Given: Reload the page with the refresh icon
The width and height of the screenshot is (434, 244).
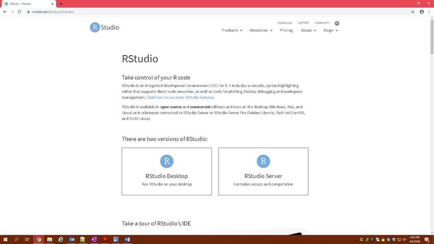Looking at the screenshot, I should 19,12.
